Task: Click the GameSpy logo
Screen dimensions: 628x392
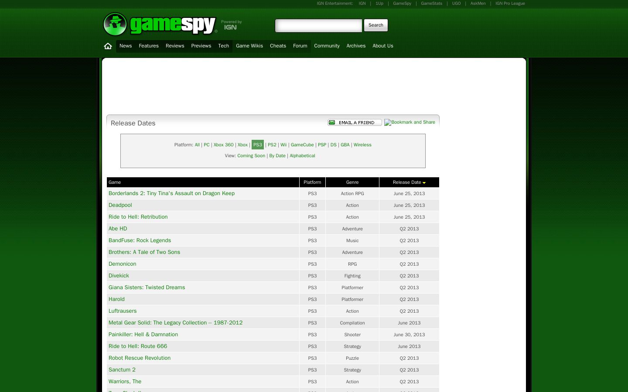Action: (x=160, y=24)
